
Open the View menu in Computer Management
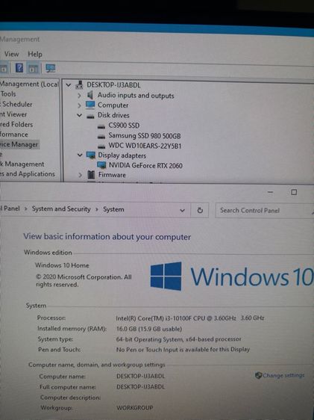11,54
